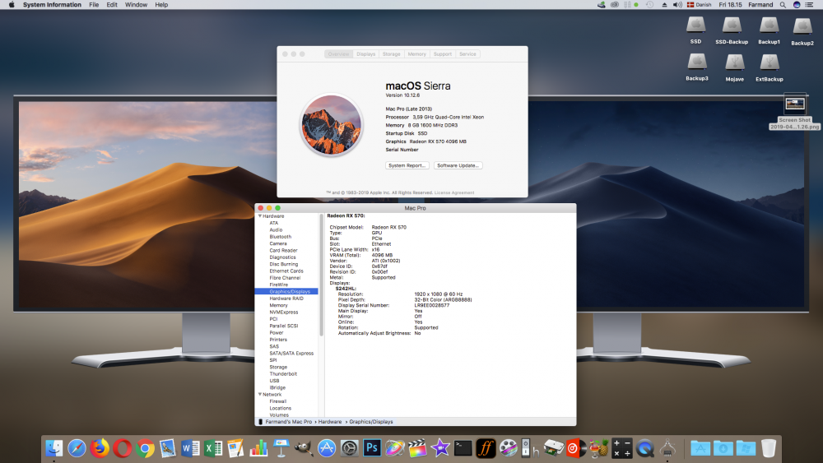
Task: Open Spotlight search in menu bar
Action: [783, 5]
